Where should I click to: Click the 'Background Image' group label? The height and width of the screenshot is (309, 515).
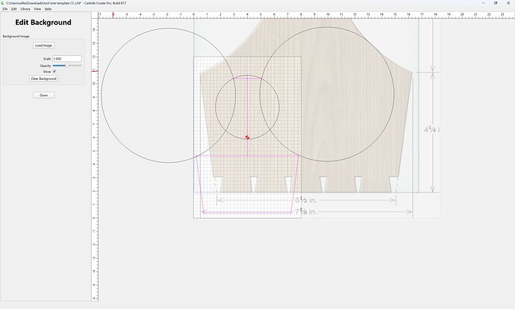[x=16, y=36]
